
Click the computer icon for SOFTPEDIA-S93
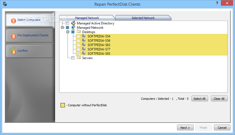click(84, 53)
